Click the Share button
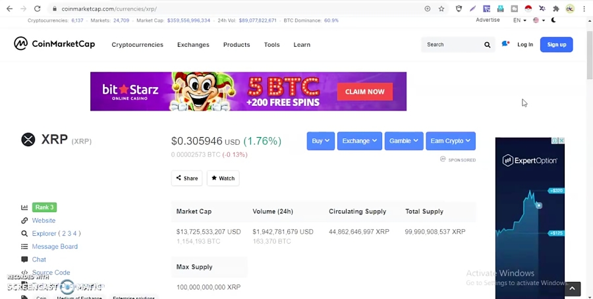The image size is (593, 299). coord(187,178)
